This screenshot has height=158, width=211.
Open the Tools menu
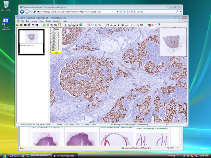48,21
